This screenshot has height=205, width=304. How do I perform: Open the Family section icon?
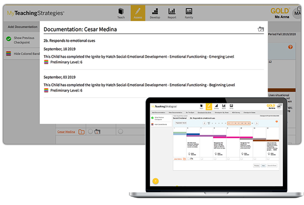pos(189,13)
